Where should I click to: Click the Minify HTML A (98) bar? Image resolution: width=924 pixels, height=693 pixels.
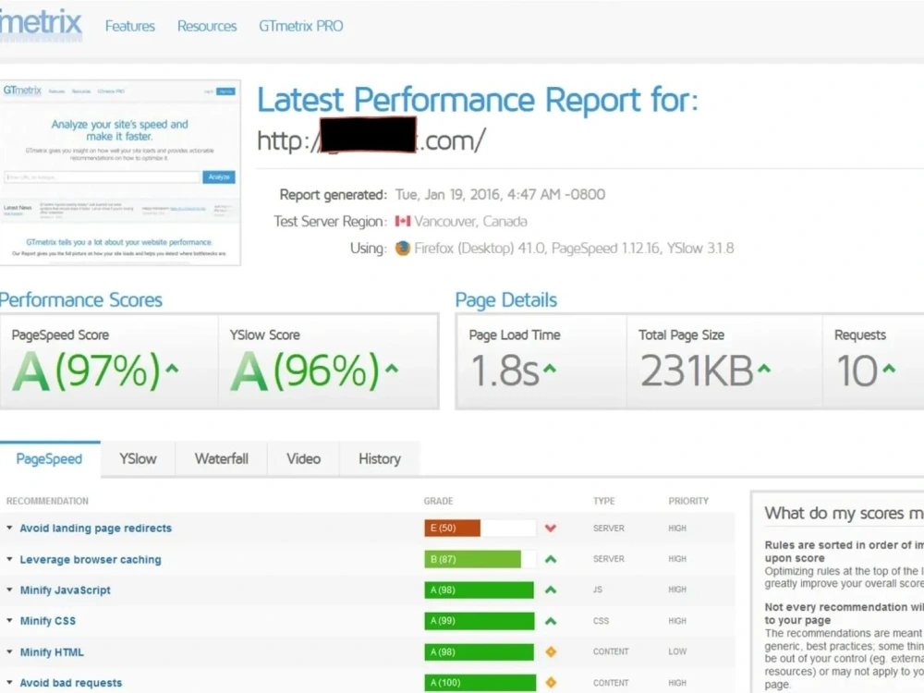tap(480, 651)
